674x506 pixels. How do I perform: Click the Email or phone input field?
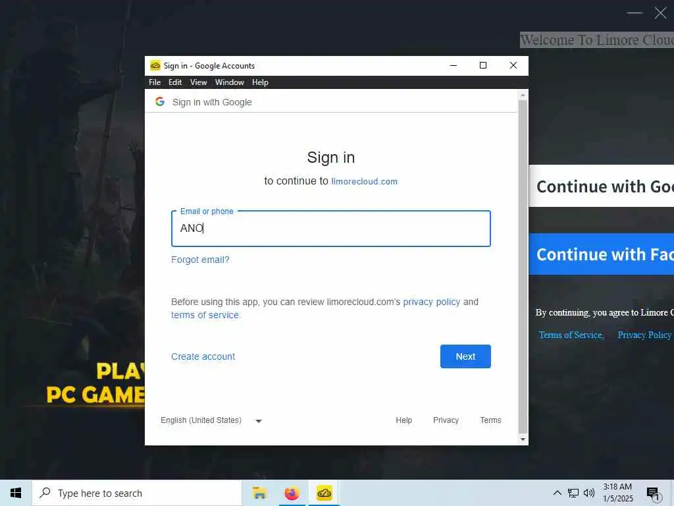331,229
